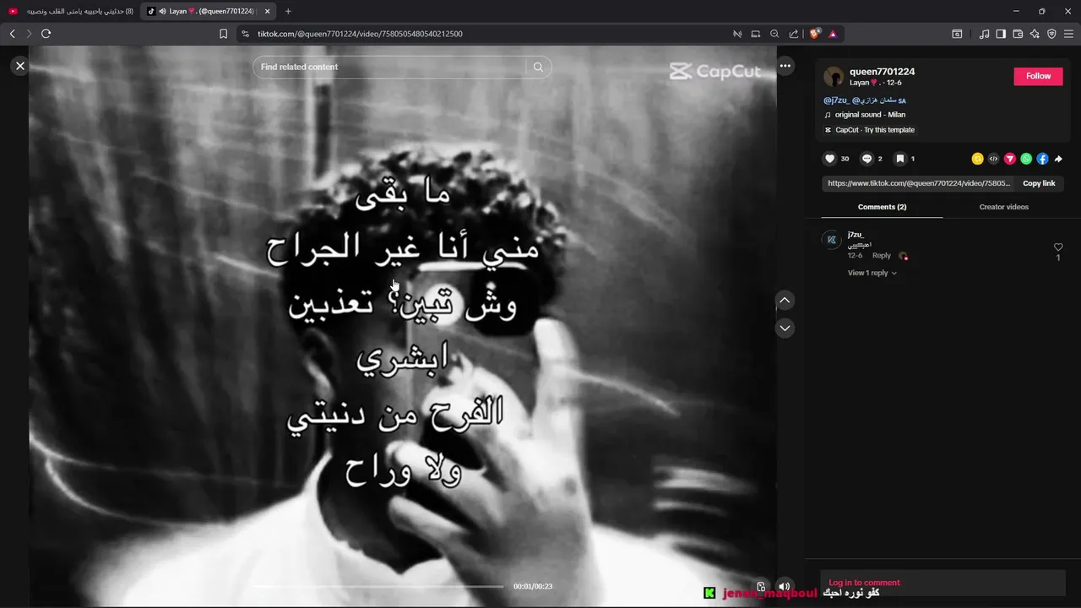This screenshot has height=608, width=1081.
Task: Expand View 1 reply
Action: pyautogui.click(x=872, y=273)
